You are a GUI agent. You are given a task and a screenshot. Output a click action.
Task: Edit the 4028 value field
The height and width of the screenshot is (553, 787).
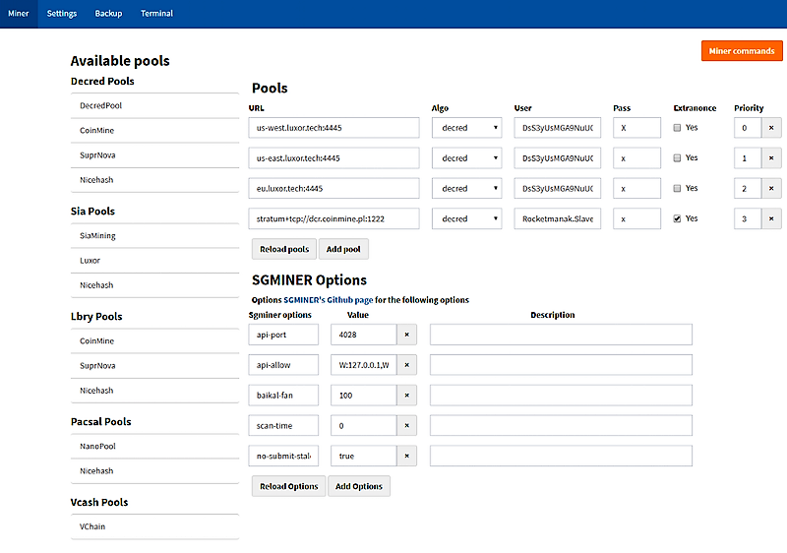coord(364,335)
